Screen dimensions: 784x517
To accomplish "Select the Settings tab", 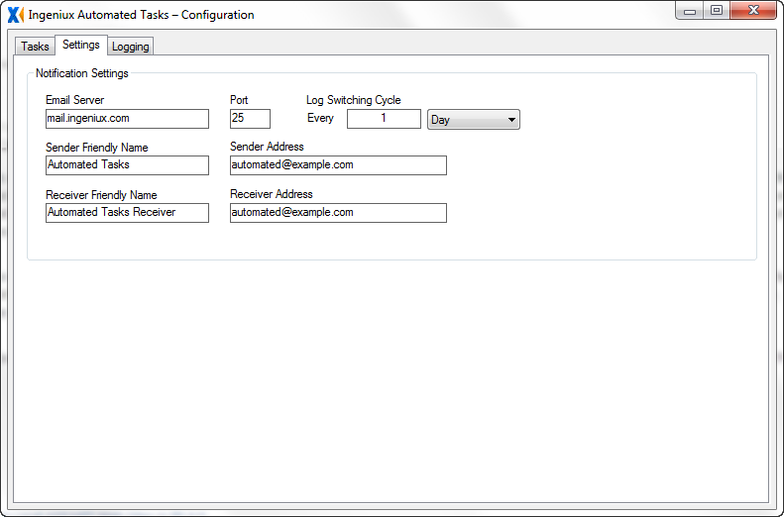I will click(x=81, y=45).
